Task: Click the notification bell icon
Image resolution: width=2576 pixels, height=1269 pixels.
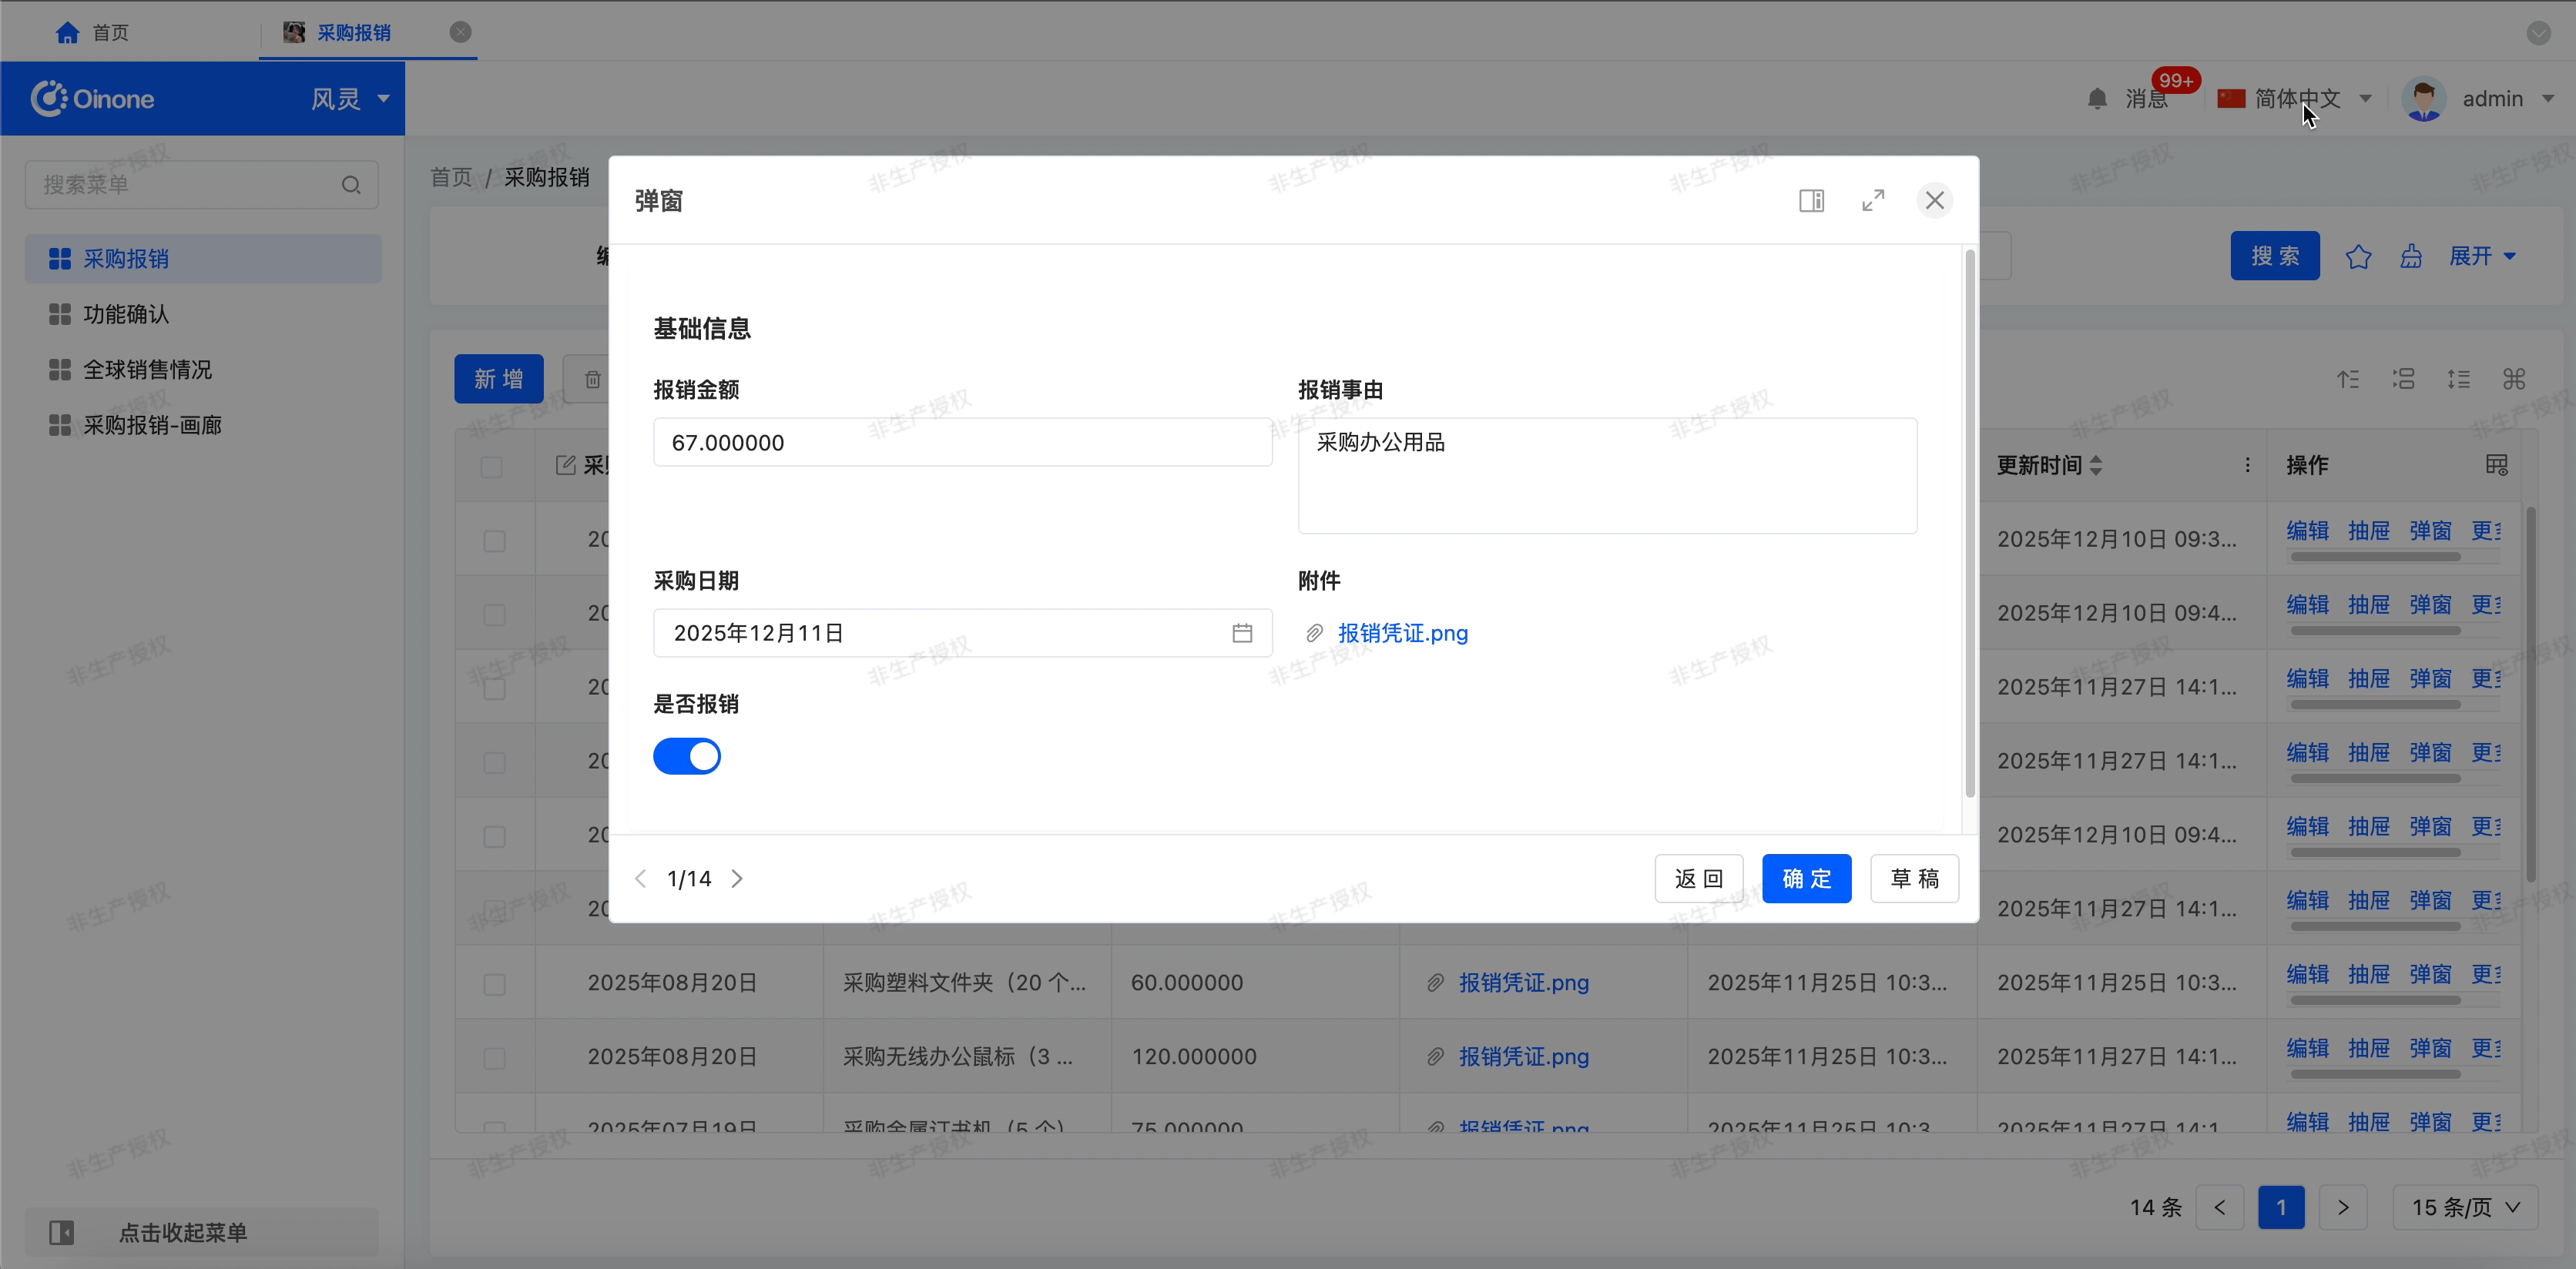Action: [x=2097, y=99]
